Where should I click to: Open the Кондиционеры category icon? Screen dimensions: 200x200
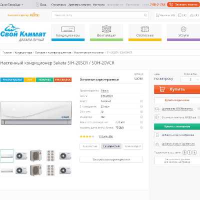68,29
